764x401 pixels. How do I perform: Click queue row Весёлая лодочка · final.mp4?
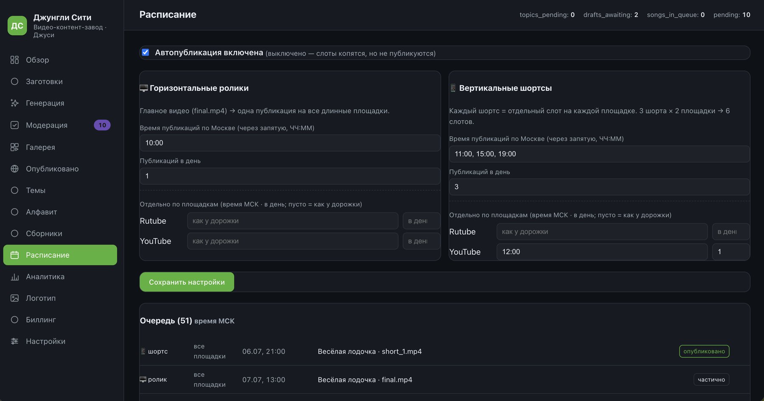click(x=444, y=380)
